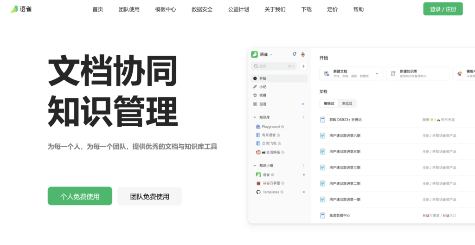Open 模板中心 in the top navigation
The width and height of the screenshot is (475, 245).
point(166,9)
